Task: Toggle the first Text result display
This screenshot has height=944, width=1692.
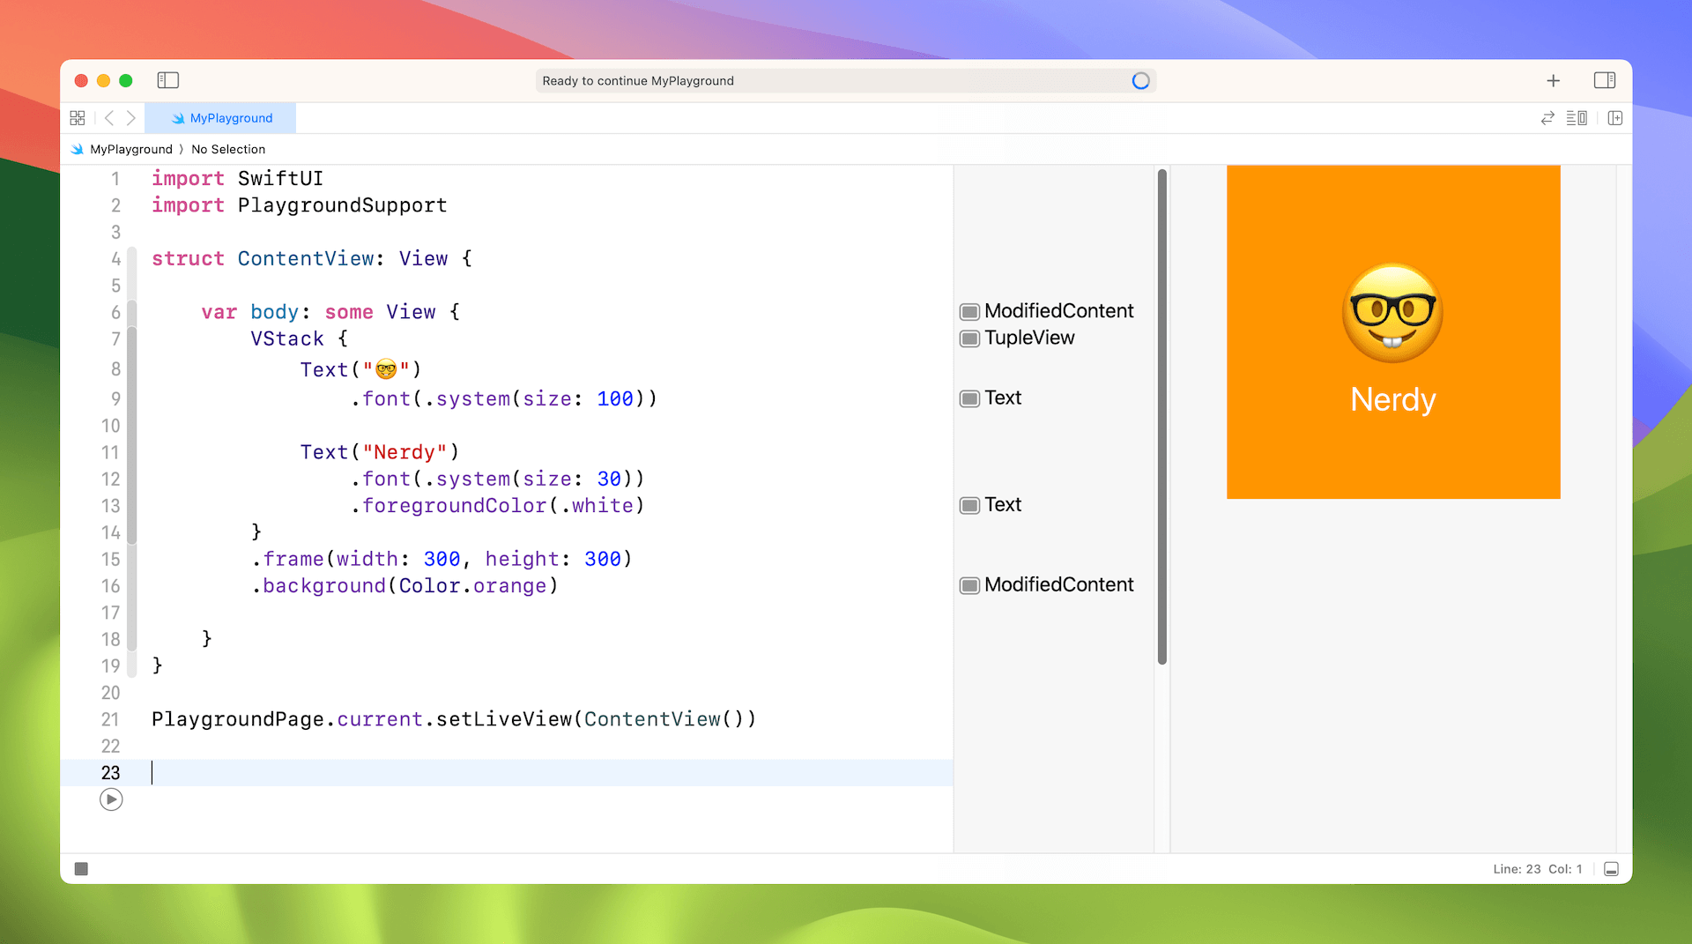Action: [x=969, y=398]
